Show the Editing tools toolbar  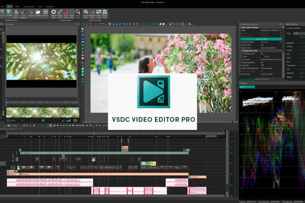tap(60, 14)
